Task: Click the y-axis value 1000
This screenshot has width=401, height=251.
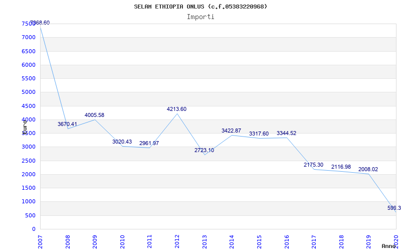Action: coord(29,202)
